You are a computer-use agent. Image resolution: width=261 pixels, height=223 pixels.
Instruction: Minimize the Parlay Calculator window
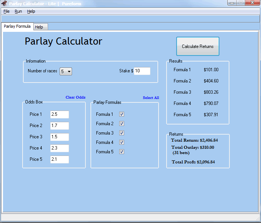[233, 3]
